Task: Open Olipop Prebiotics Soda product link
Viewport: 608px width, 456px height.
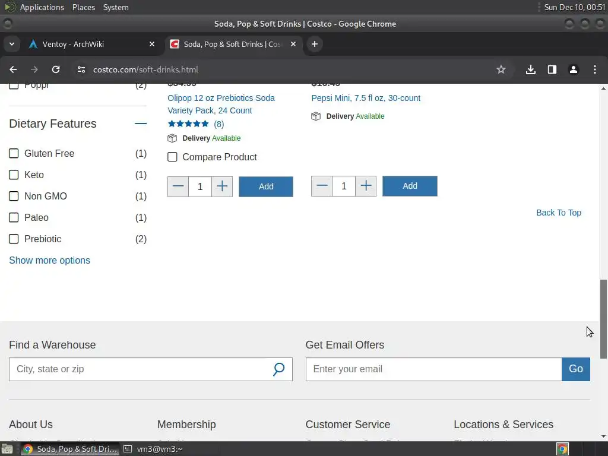Action: (221, 104)
